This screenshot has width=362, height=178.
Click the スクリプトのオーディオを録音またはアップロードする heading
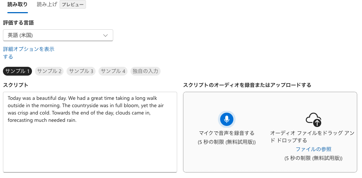(x=247, y=85)
